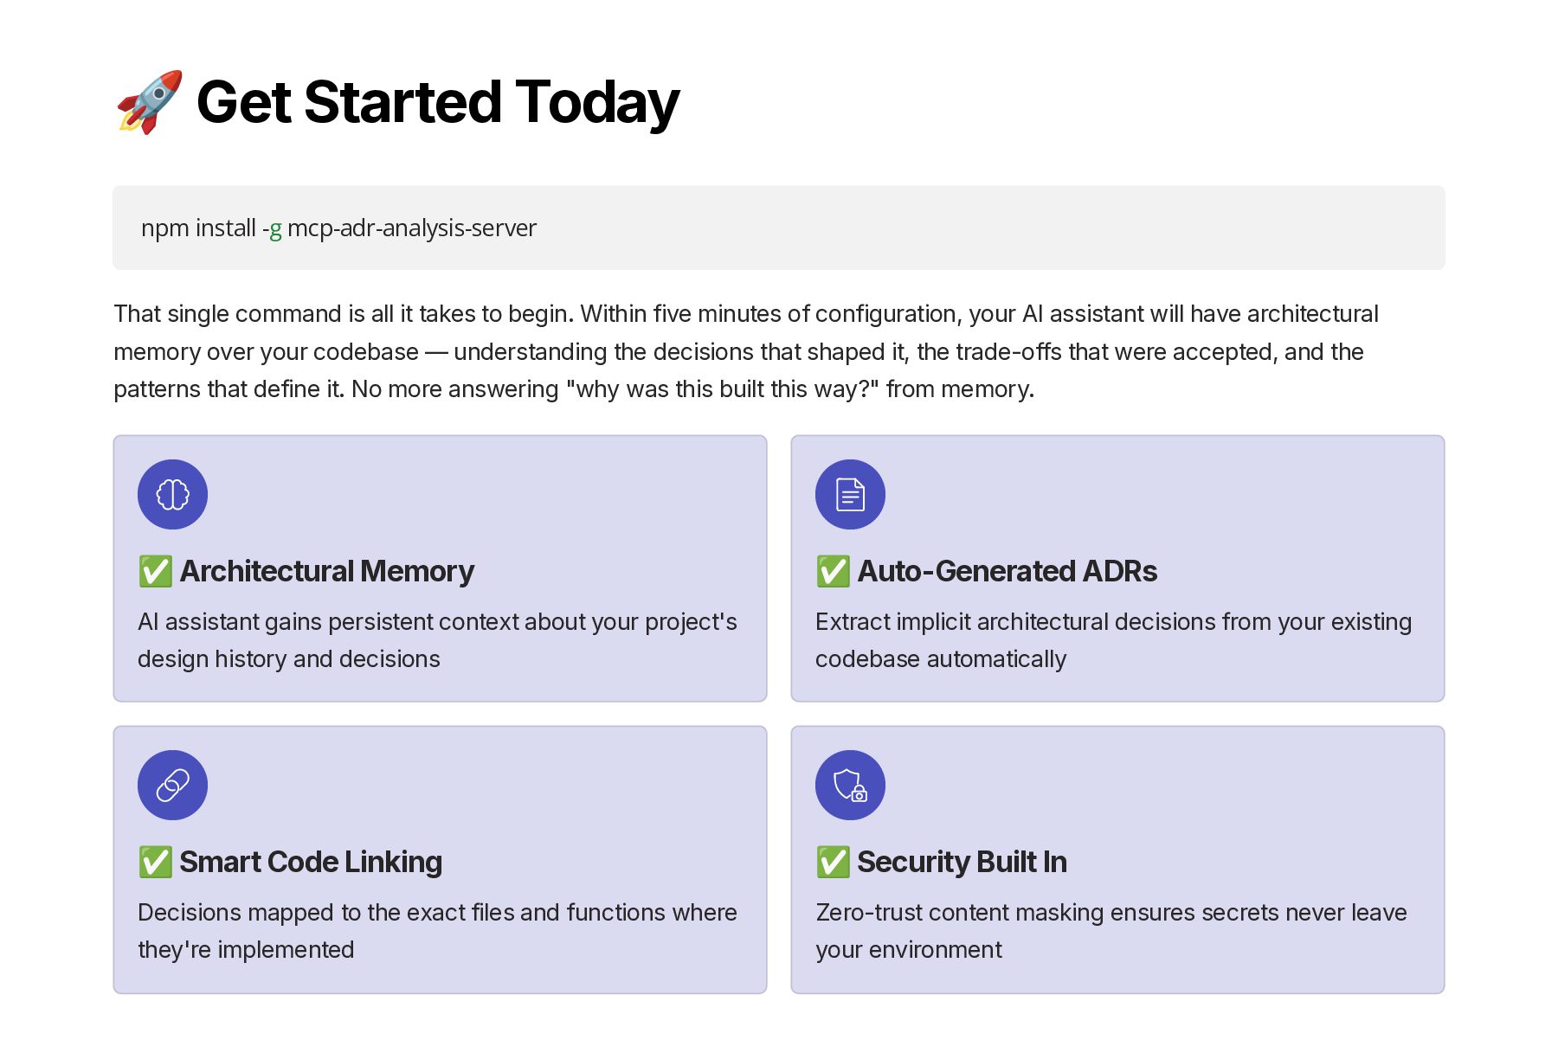Select the Architectural Memory card title
This screenshot has height=1059, width=1558.
click(x=327, y=571)
